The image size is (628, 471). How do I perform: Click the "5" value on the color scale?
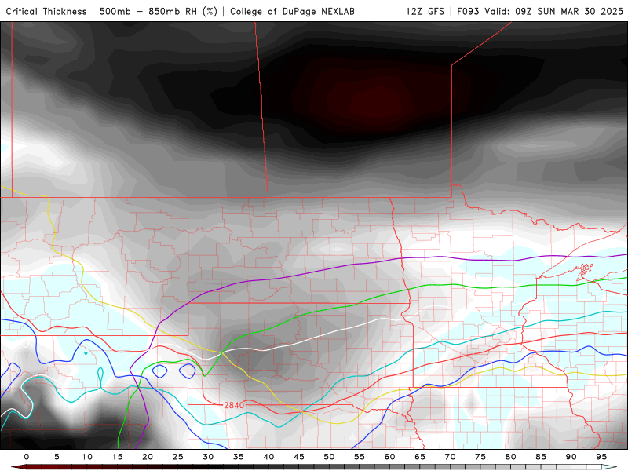coord(57,457)
